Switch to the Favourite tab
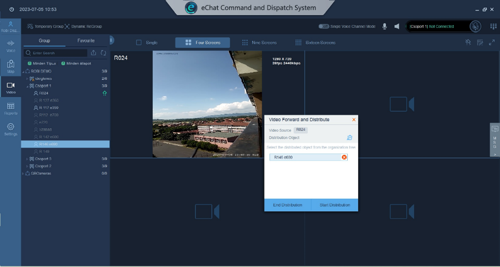 point(86,41)
